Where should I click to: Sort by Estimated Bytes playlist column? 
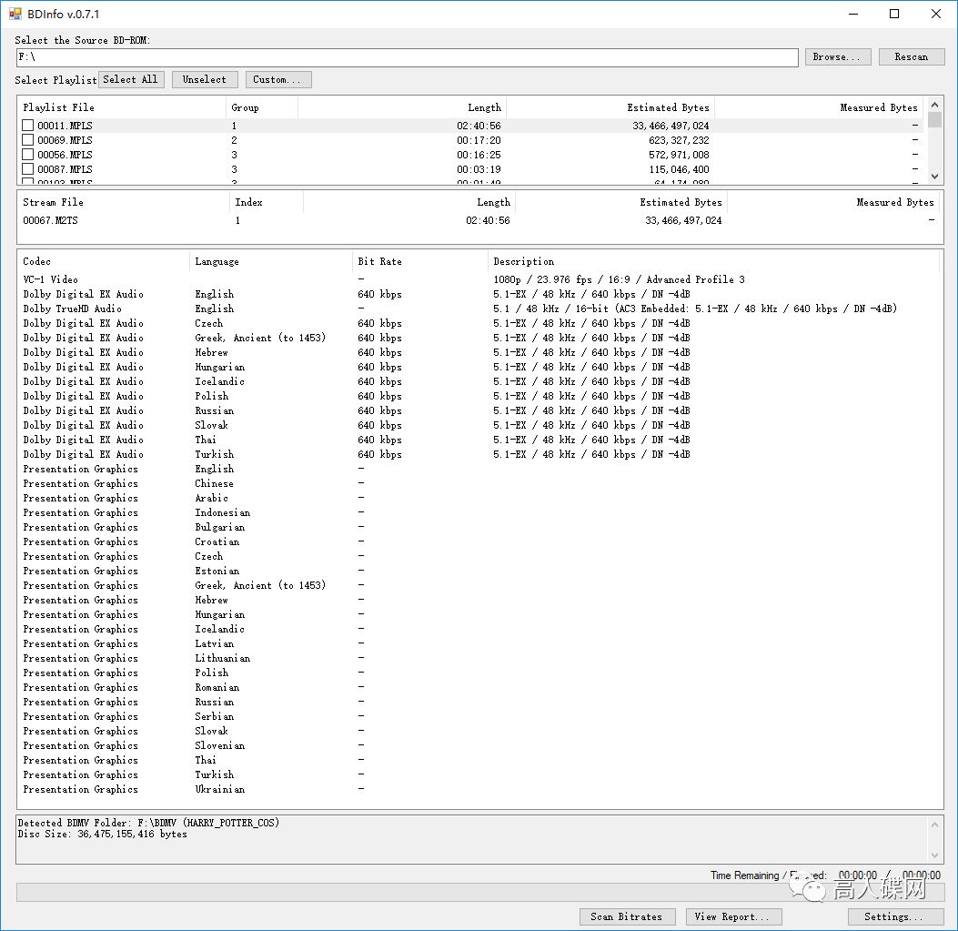(x=610, y=107)
